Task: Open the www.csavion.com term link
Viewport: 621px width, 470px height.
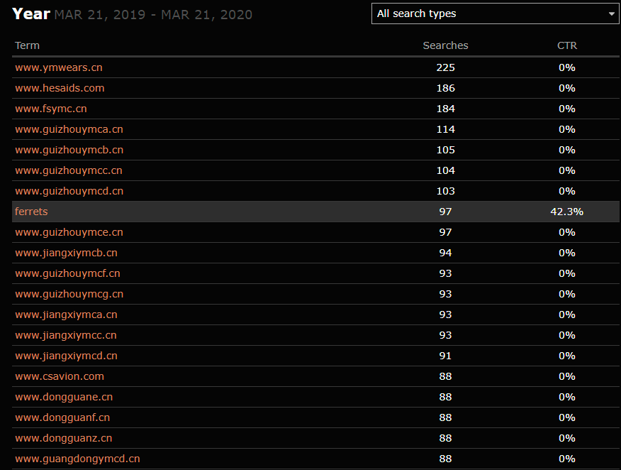Action: tap(60, 376)
